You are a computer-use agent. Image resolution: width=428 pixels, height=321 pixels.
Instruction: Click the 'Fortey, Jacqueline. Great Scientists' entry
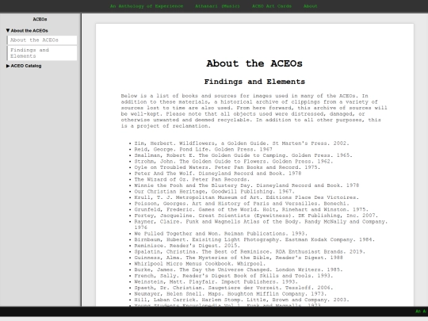[x=256, y=216]
